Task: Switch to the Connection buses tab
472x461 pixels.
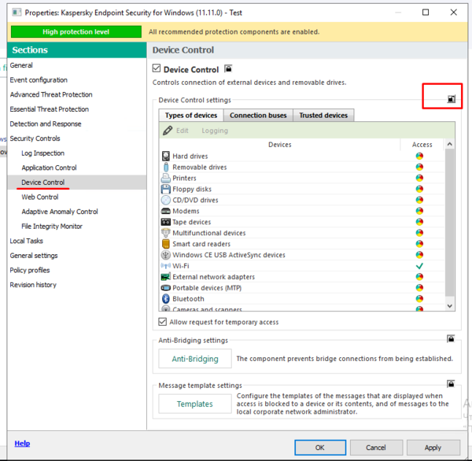Action: point(258,116)
